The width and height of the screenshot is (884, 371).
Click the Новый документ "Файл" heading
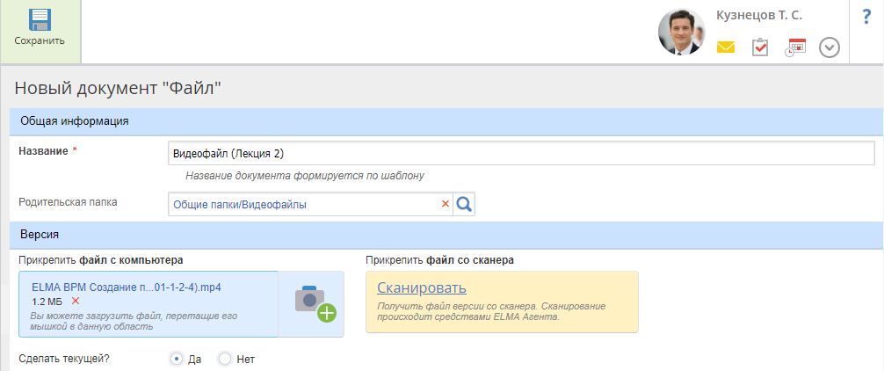(x=118, y=88)
